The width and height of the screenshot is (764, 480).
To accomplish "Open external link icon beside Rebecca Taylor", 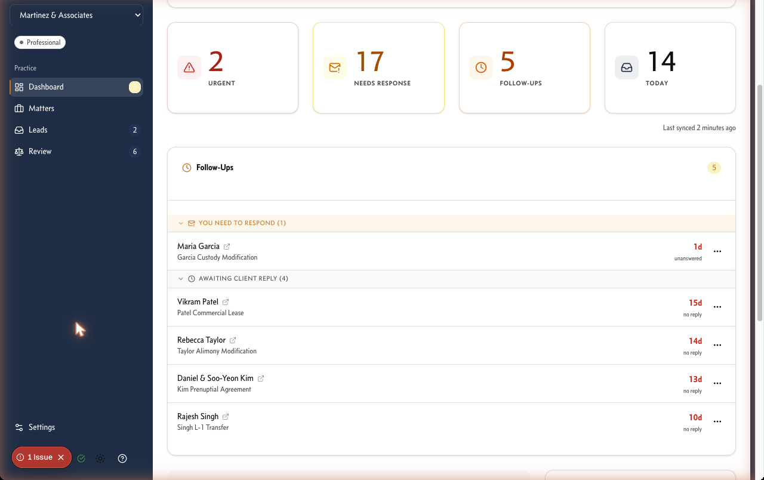I will (x=233, y=340).
